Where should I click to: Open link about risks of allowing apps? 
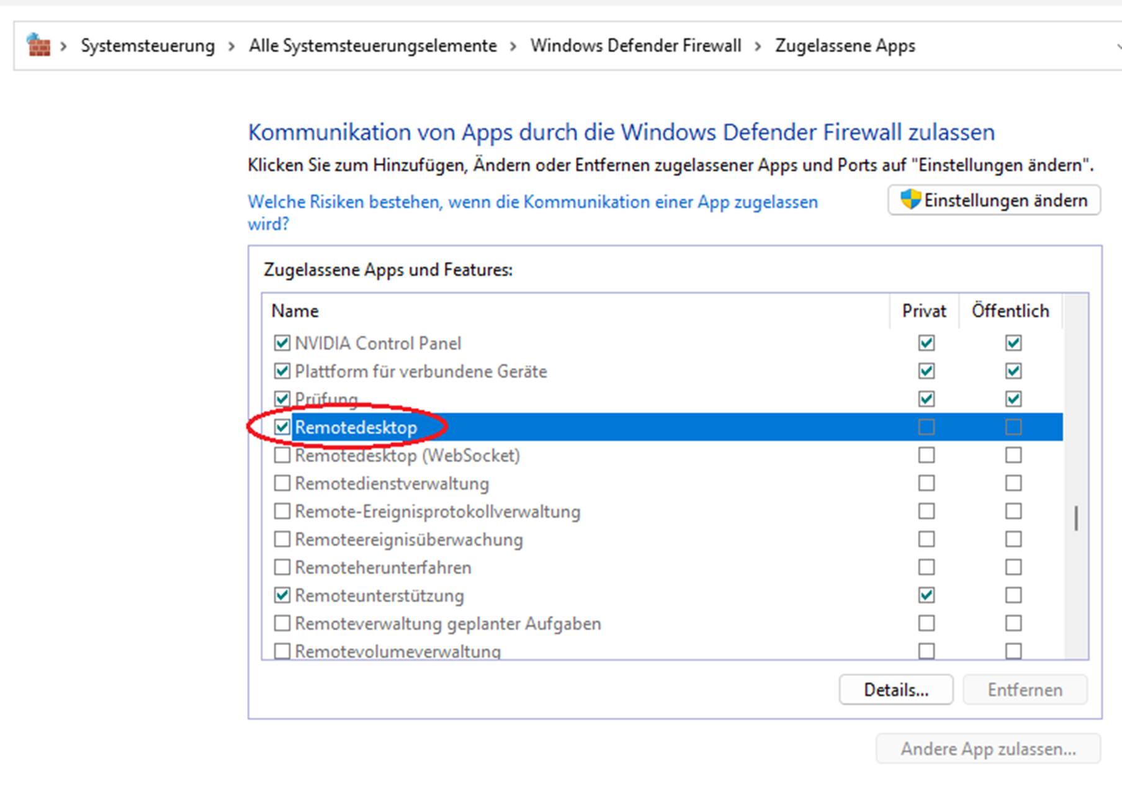[x=532, y=212]
